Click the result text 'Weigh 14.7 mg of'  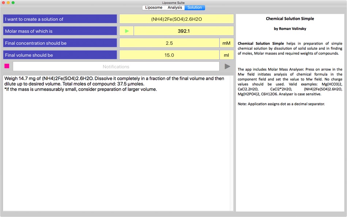coord(23,79)
